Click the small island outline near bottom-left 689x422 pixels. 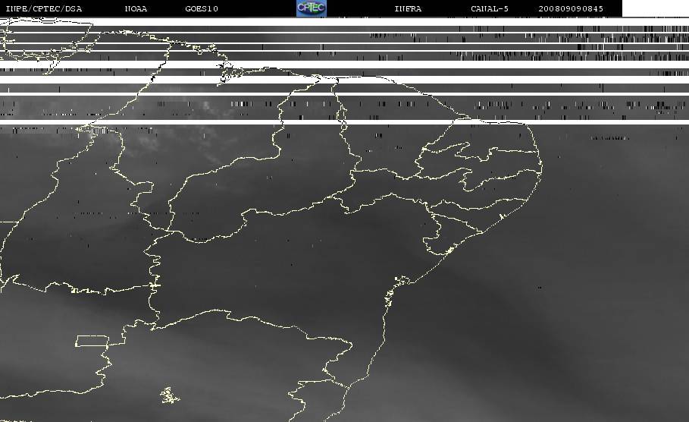point(169,395)
